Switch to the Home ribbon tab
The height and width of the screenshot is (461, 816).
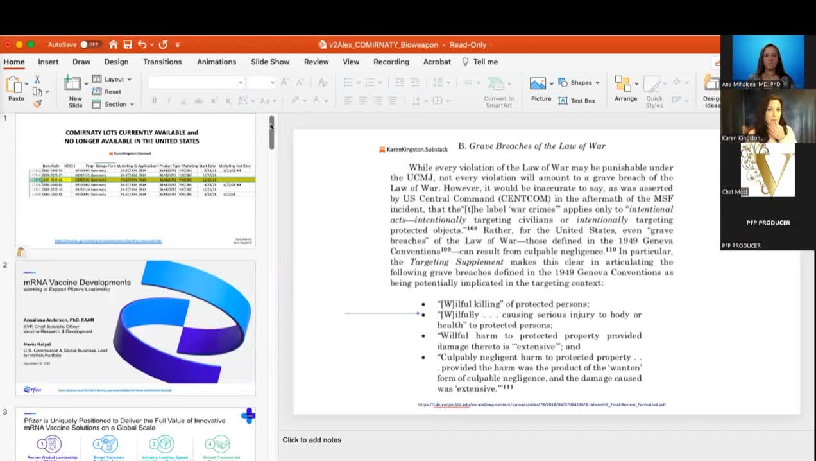click(13, 62)
